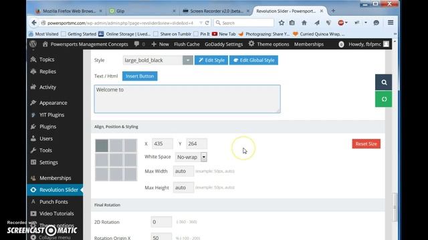Click the style name field large_bold_black

tap(152, 60)
